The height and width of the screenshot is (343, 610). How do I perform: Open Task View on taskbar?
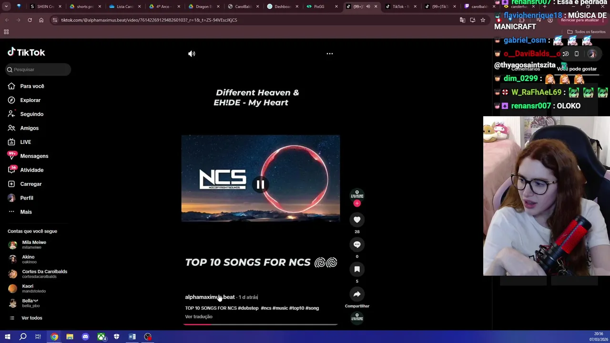(38, 337)
